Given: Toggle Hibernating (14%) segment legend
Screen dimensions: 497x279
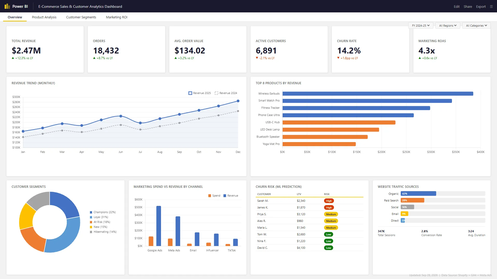Looking at the screenshot, I should click(103, 232).
